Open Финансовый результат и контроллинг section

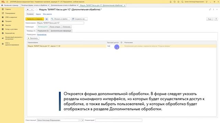point(14,38)
